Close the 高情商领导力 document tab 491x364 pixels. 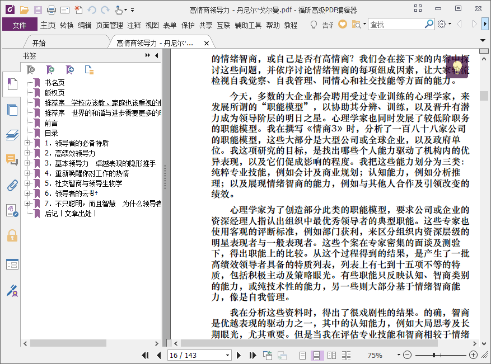point(207,43)
